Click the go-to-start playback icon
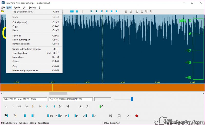Screen dimensions: 205x125 [x=111, y=116]
